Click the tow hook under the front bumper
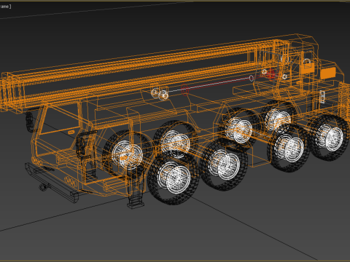This screenshot has width=350, height=262. [x=43, y=187]
